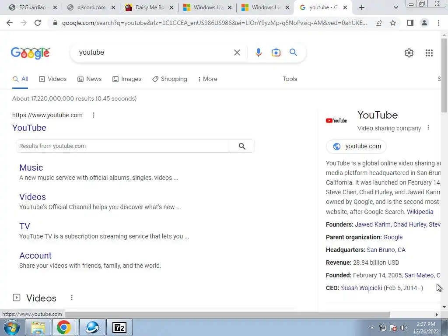Open the YouTube result title link
This screenshot has height=336, width=448.
pyautogui.click(x=29, y=128)
